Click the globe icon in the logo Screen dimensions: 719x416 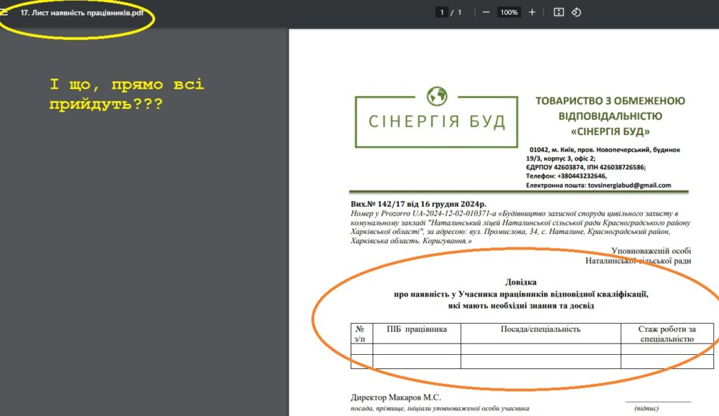437,96
